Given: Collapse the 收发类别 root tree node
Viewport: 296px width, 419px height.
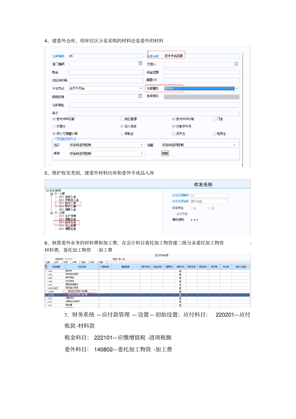Looking at the screenshot, I should 47,191.
